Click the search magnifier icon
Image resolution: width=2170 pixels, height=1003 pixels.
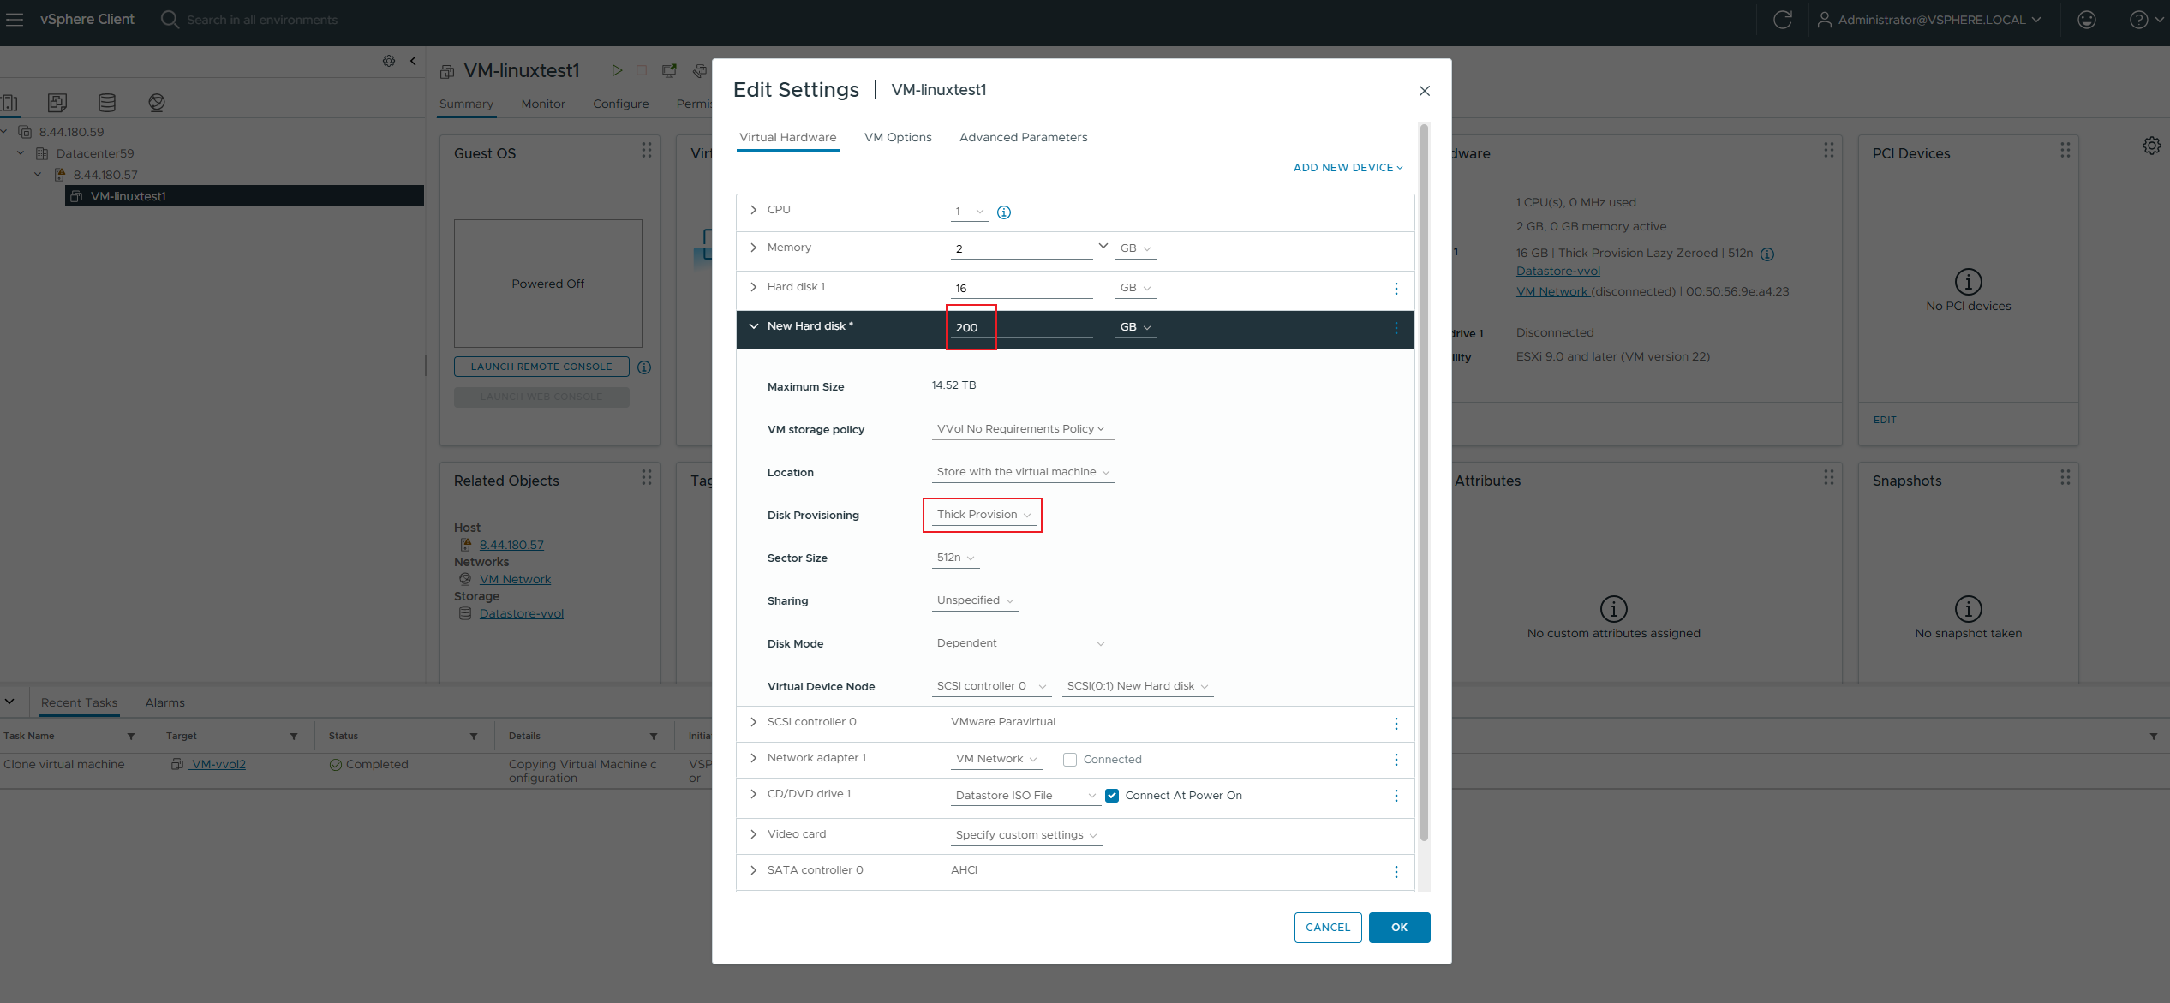[170, 19]
